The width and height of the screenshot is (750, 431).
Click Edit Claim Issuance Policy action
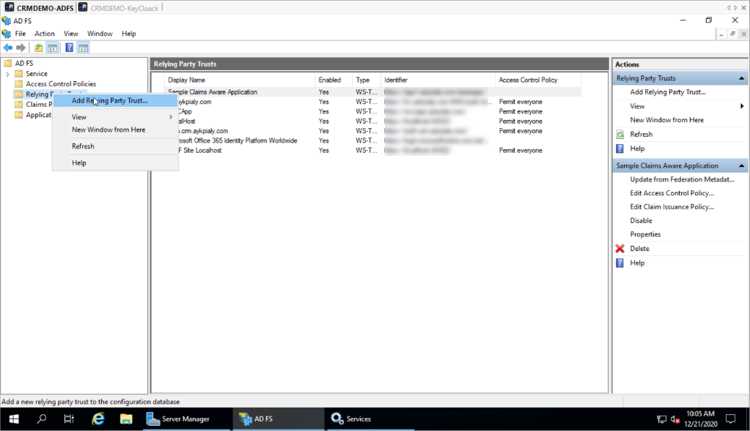click(x=672, y=207)
